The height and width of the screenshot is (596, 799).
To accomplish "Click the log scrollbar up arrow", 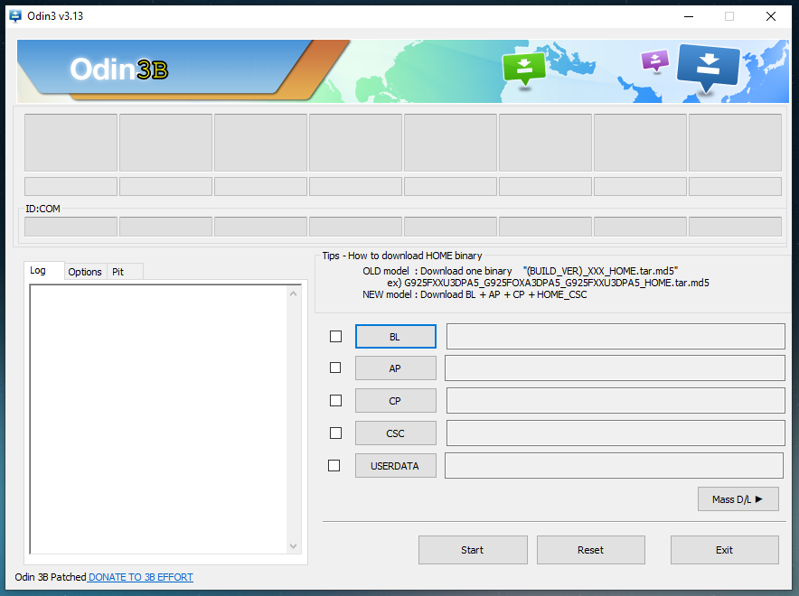I will [x=293, y=293].
